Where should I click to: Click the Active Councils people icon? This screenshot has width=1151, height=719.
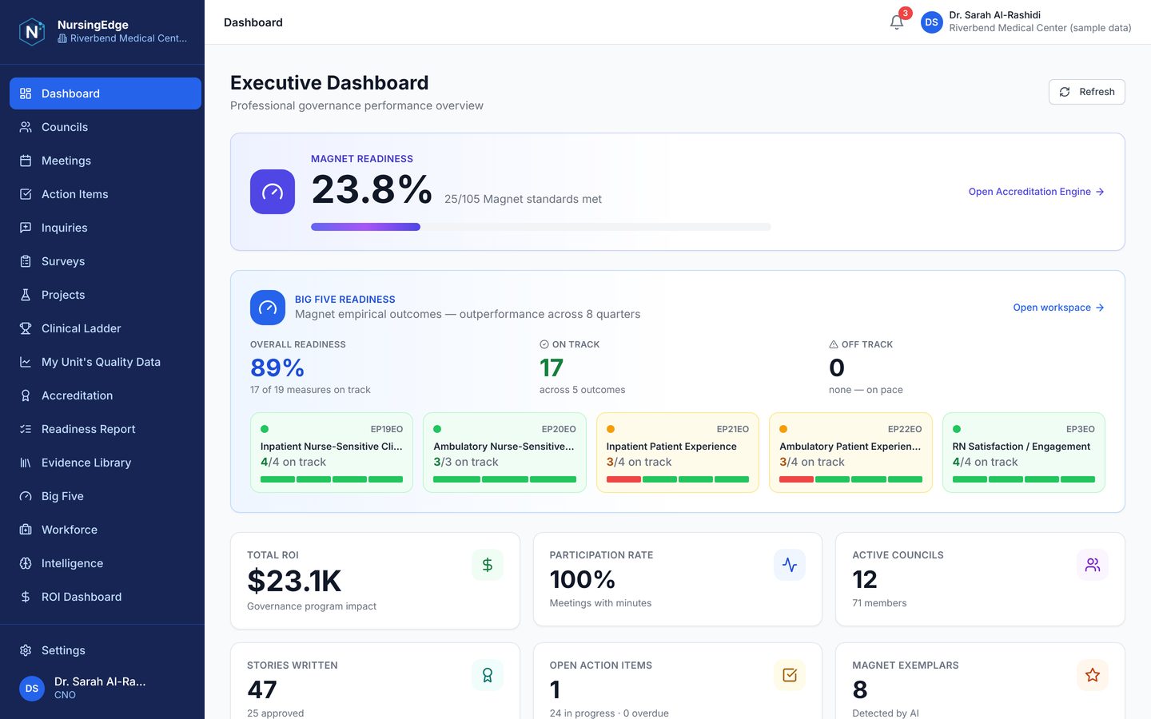click(x=1093, y=565)
